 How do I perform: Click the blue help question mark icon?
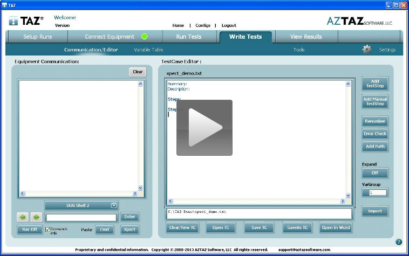click(399, 242)
